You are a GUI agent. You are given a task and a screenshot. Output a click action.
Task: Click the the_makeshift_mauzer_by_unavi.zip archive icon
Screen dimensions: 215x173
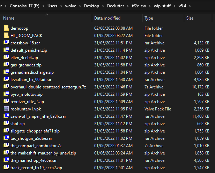(x=6, y=153)
